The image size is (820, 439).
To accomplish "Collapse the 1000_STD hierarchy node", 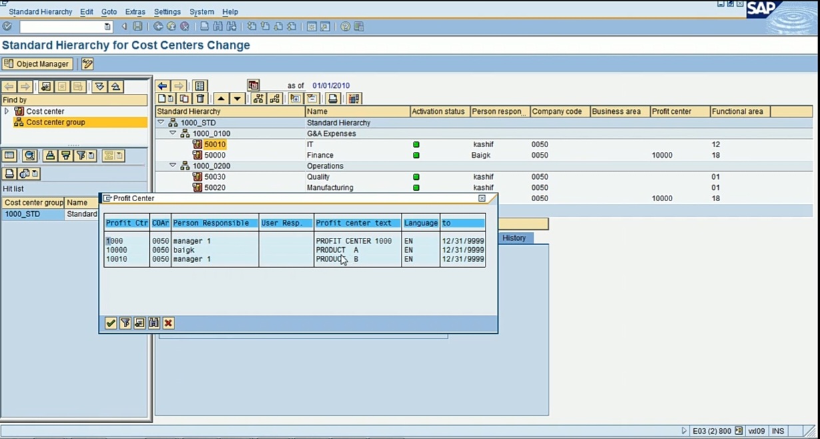I will 161,123.
